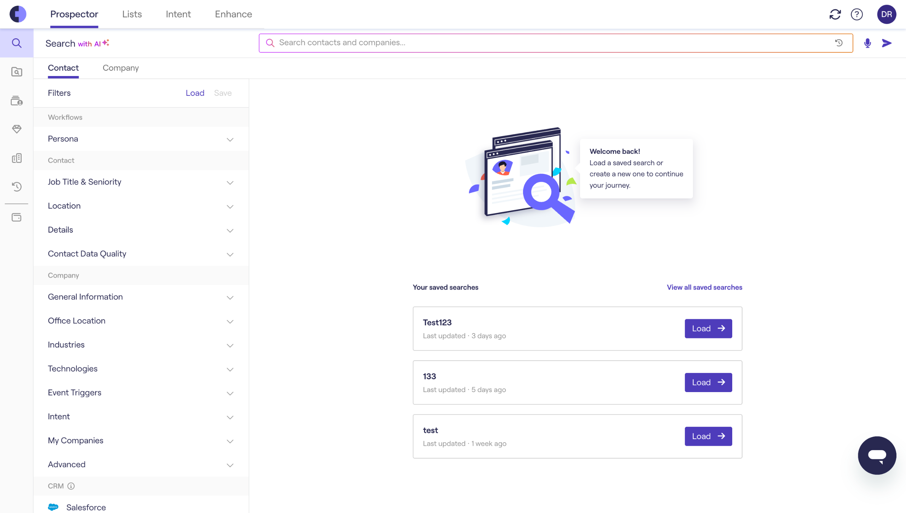The width and height of the screenshot is (906, 513).
Task: Click View all saved searches link
Action: (704, 287)
